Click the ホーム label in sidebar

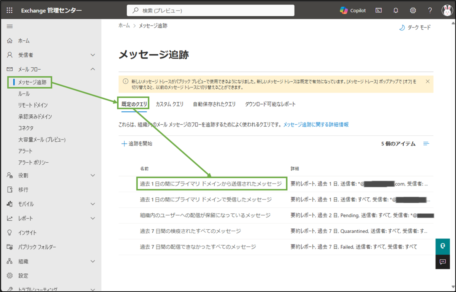pos(24,41)
